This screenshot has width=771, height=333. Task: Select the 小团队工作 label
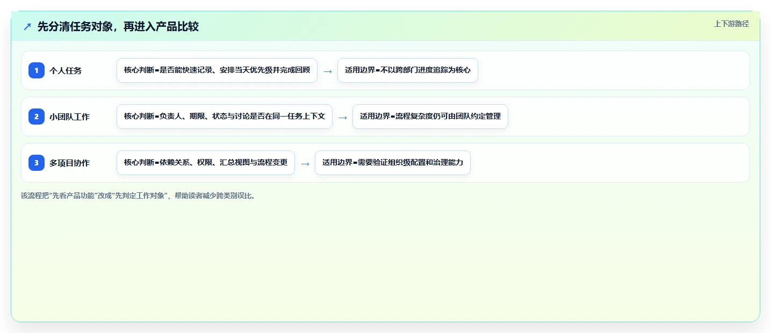click(69, 117)
